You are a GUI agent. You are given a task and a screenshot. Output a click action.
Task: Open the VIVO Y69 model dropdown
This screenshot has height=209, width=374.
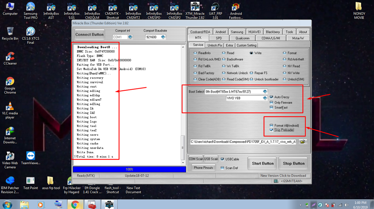[x=265, y=98]
